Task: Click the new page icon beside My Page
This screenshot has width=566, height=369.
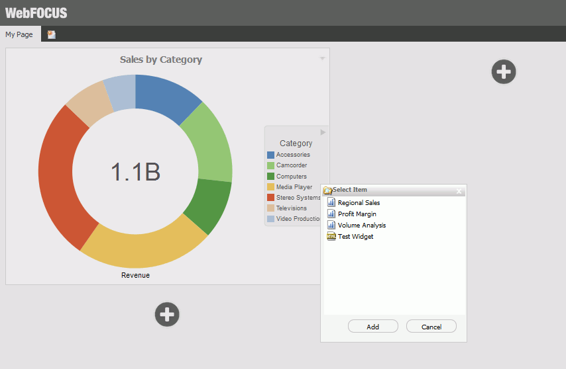Action: [51, 34]
